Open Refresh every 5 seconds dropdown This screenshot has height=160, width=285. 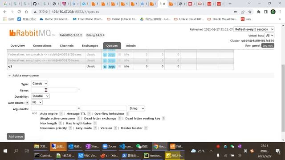point(254,29)
